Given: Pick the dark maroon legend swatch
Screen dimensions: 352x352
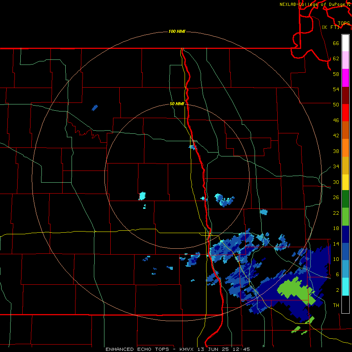Looking at the screenshot, I should (345, 95).
